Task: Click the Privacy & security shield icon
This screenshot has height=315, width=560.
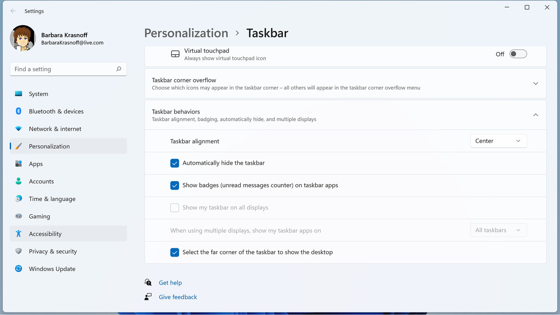Action: click(19, 251)
